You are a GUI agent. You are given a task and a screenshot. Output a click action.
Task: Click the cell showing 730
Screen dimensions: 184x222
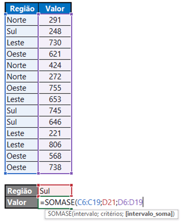(x=55, y=43)
